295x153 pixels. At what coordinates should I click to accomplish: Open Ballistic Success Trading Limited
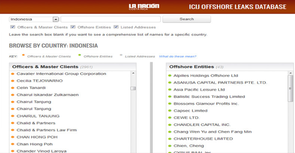pyautogui.click(x=209, y=97)
